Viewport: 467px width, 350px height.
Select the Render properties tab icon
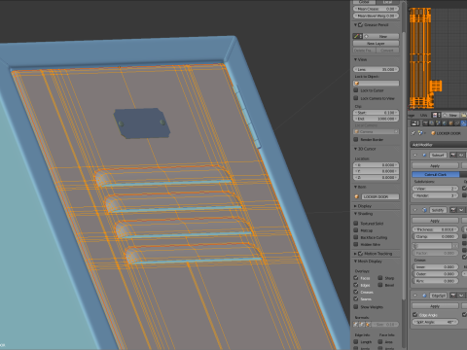point(425,123)
